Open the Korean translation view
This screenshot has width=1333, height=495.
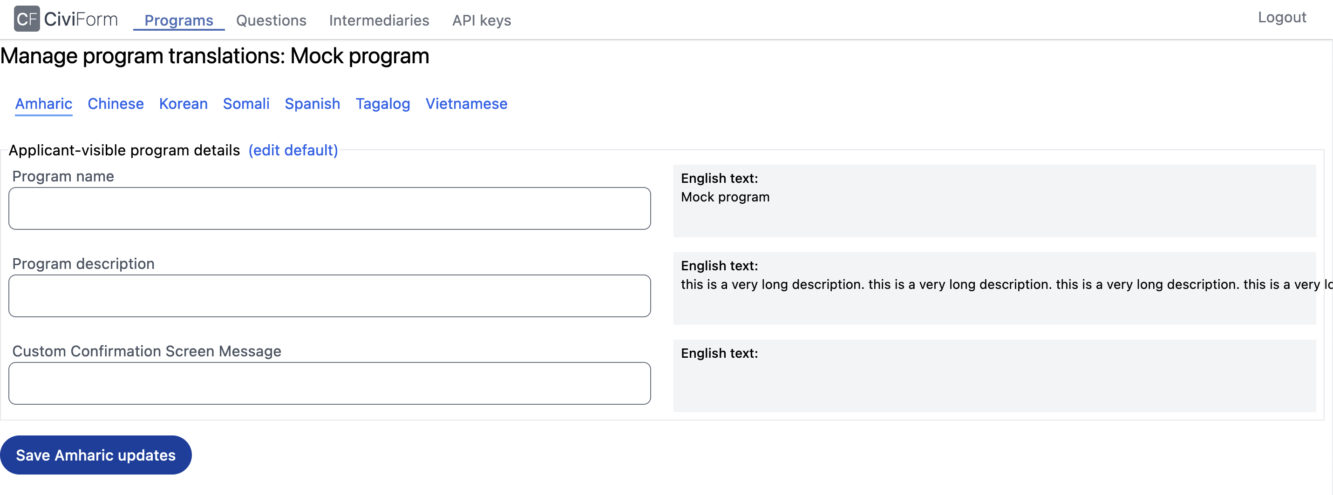[183, 103]
